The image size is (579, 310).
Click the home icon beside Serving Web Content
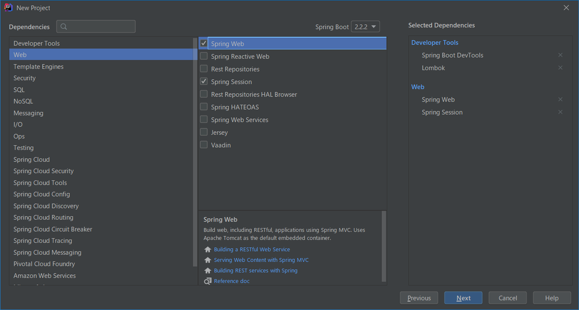(208, 260)
